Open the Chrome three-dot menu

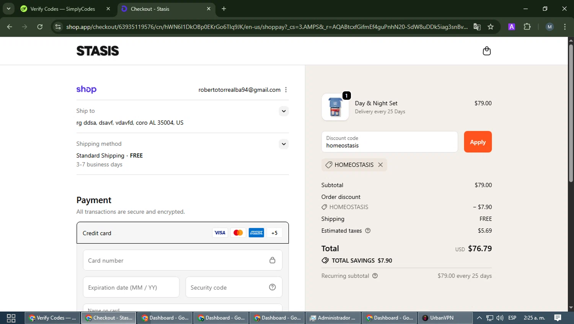[565, 27]
